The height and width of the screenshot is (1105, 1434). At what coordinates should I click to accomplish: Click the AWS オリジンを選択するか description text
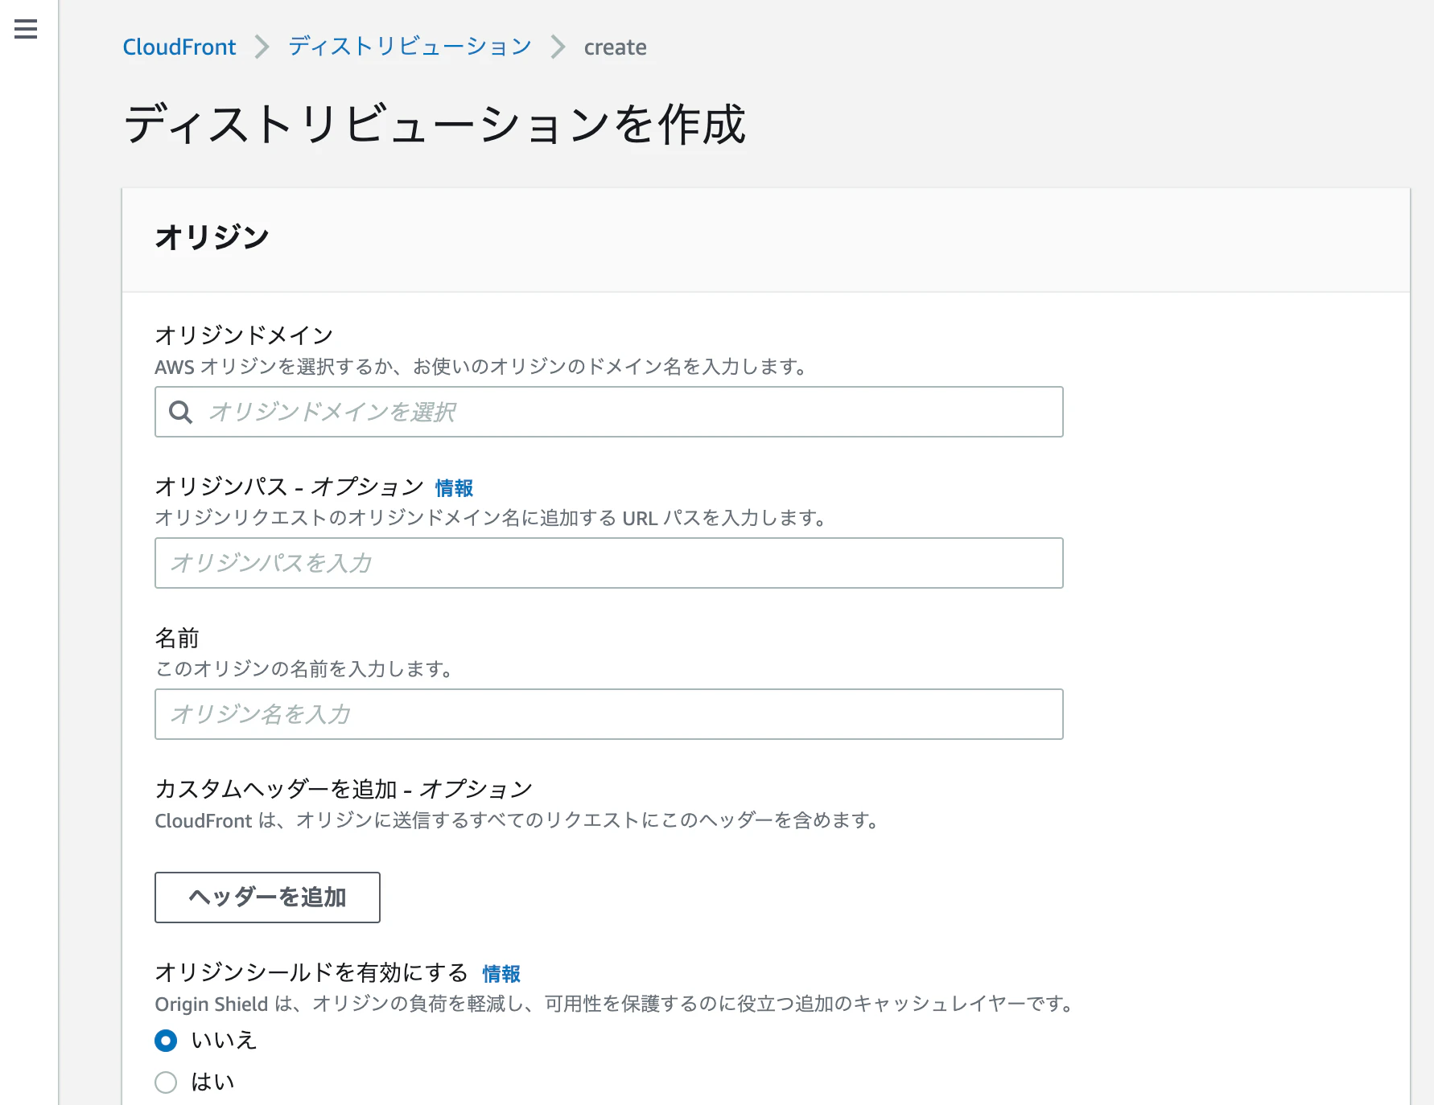point(483,367)
